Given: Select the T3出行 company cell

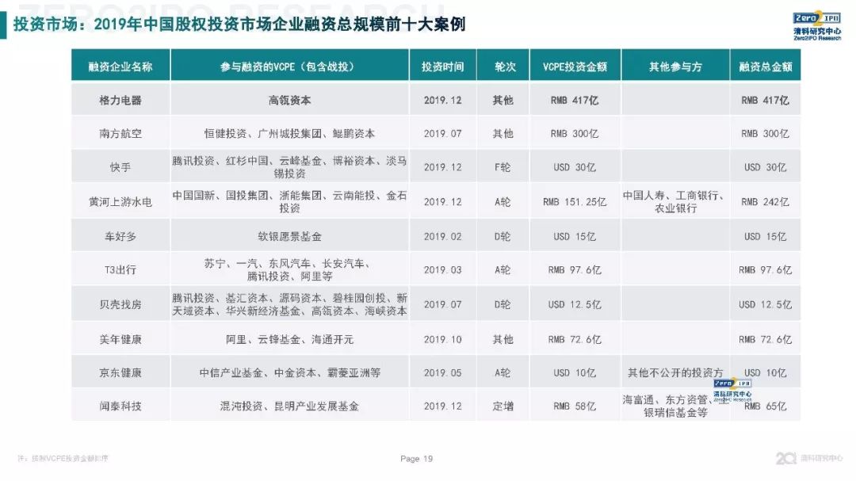Looking at the screenshot, I should [120, 269].
